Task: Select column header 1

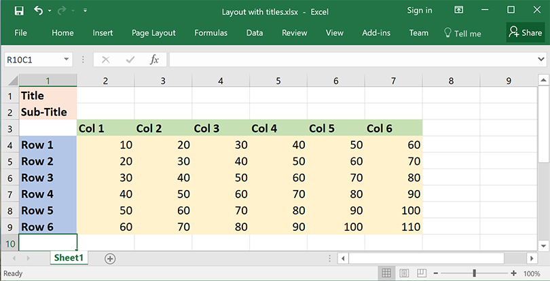Action: (48, 81)
